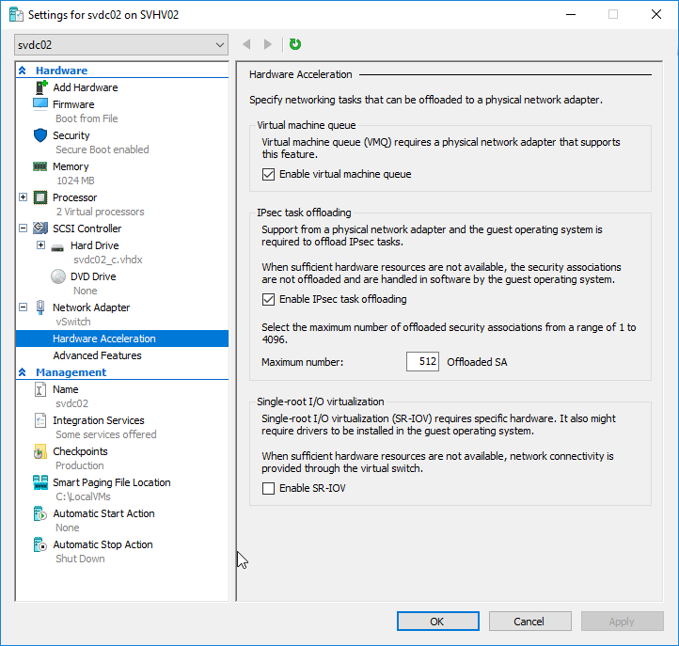Image resolution: width=679 pixels, height=646 pixels.
Task: Select the DVD Drive tree item
Action: pyautogui.click(x=93, y=276)
